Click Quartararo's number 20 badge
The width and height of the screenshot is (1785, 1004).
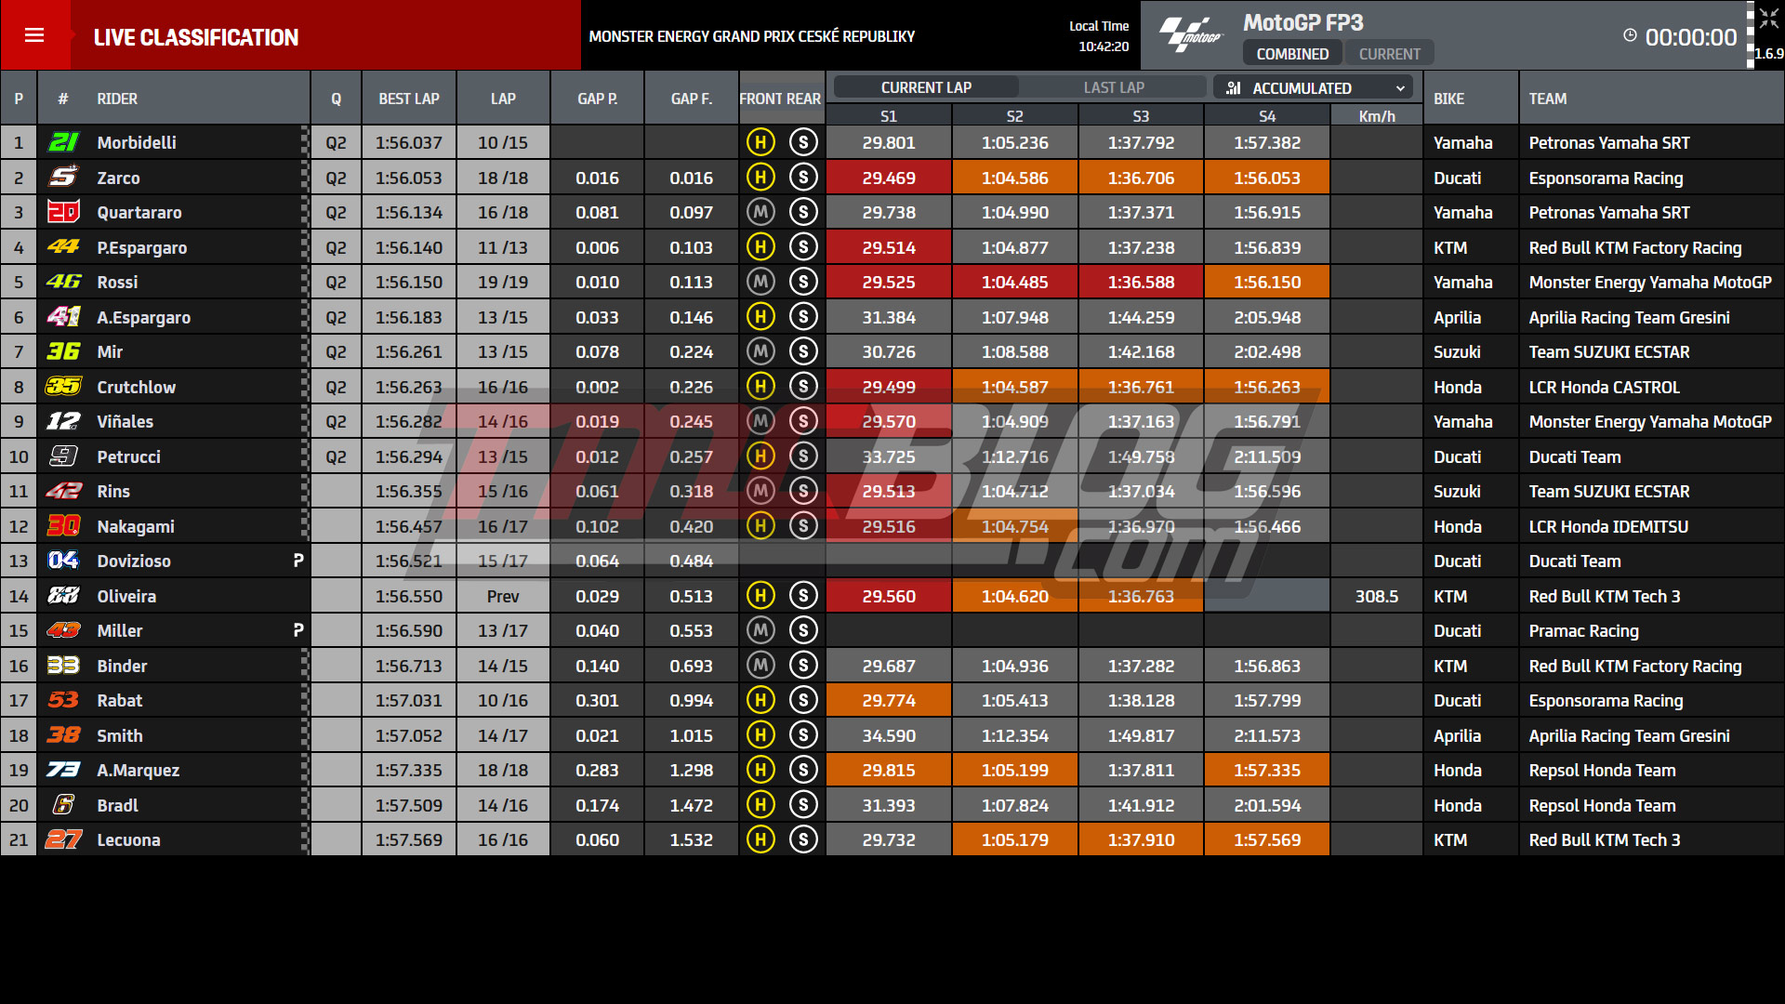pyautogui.click(x=63, y=212)
